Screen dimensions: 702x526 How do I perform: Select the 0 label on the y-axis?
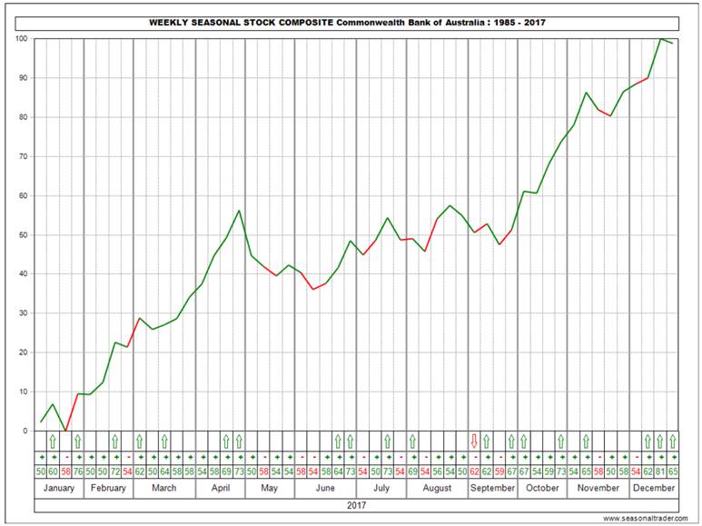click(x=25, y=431)
